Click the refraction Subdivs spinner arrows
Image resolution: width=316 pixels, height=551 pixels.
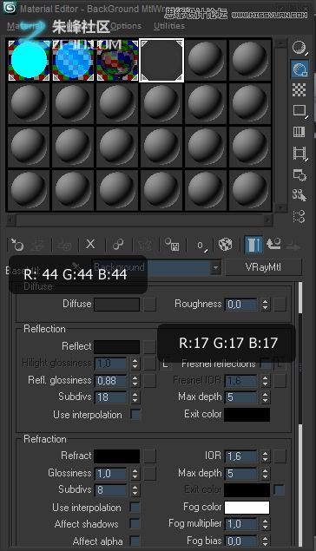[x=135, y=490]
